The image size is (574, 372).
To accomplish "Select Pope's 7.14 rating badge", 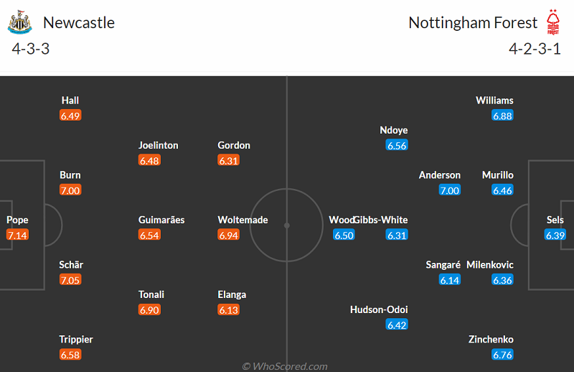I will pyautogui.click(x=17, y=235).
